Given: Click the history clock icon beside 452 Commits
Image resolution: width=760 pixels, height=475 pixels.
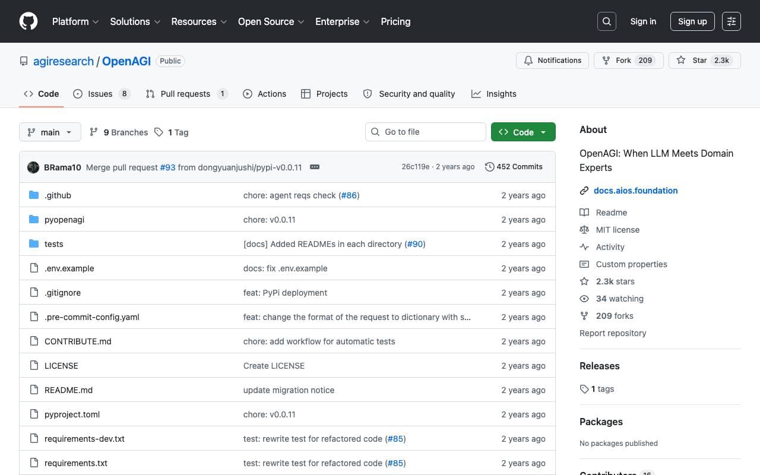Looking at the screenshot, I should [x=489, y=167].
